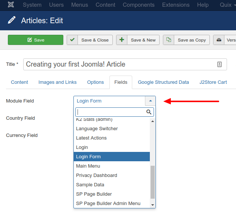Click the copy icon beside Save as Copy
This screenshot has height=217, width=236.
pos(169,40)
